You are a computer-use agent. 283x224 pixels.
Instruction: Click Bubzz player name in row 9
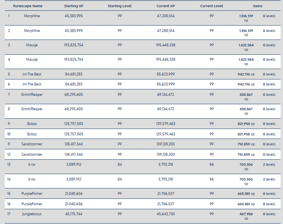coord(32,124)
